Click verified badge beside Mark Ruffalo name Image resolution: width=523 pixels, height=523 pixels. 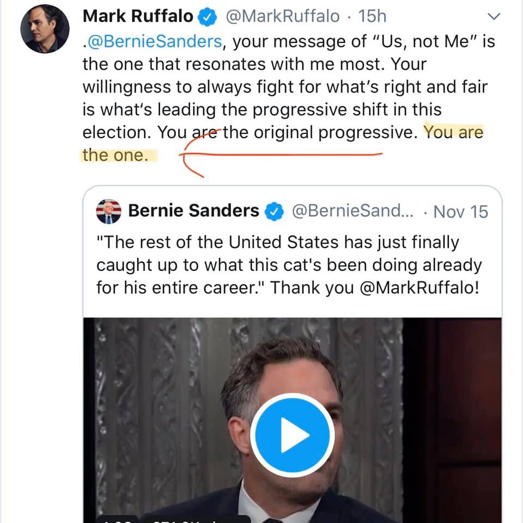click(205, 17)
